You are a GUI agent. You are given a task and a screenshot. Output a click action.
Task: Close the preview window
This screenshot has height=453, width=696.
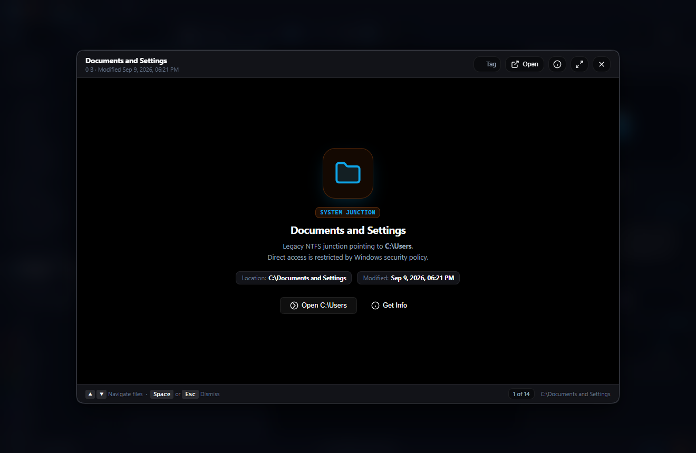(602, 64)
